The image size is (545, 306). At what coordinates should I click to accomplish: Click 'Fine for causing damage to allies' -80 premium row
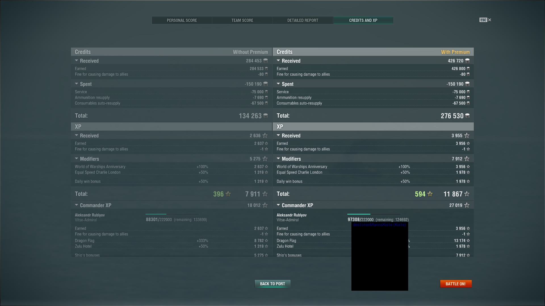click(373, 74)
